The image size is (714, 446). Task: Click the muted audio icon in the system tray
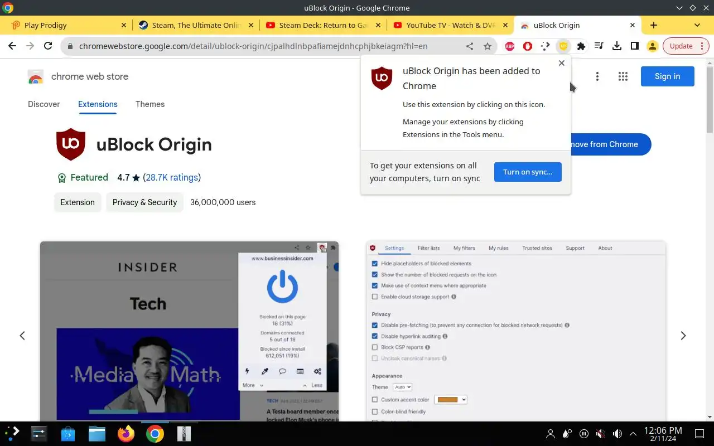[x=600, y=434]
